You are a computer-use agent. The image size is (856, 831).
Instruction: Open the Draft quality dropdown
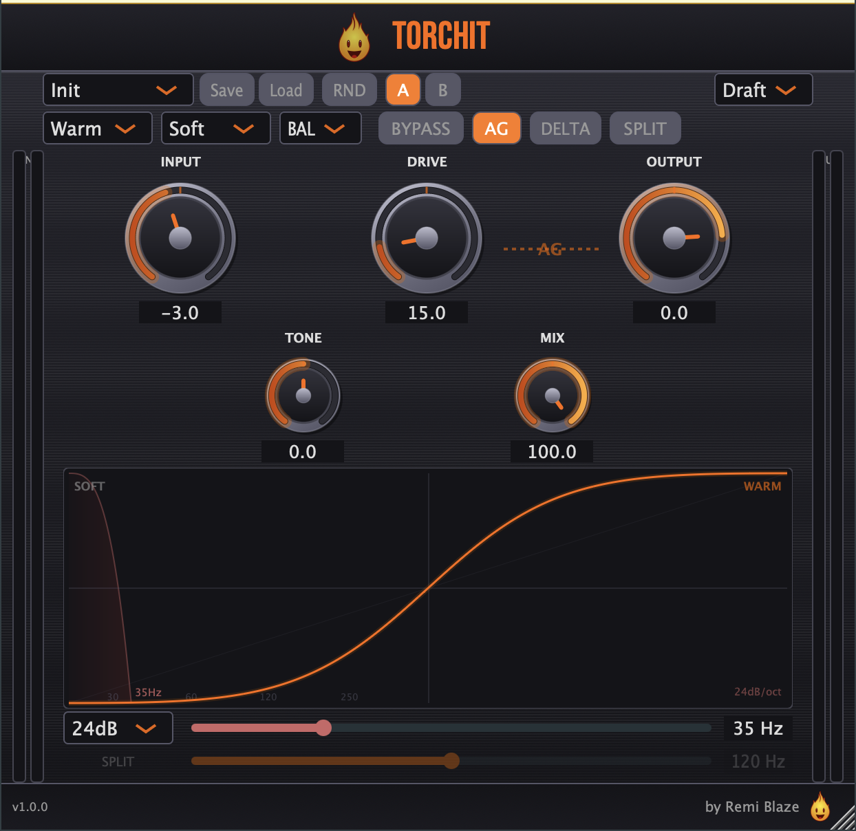pos(764,90)
